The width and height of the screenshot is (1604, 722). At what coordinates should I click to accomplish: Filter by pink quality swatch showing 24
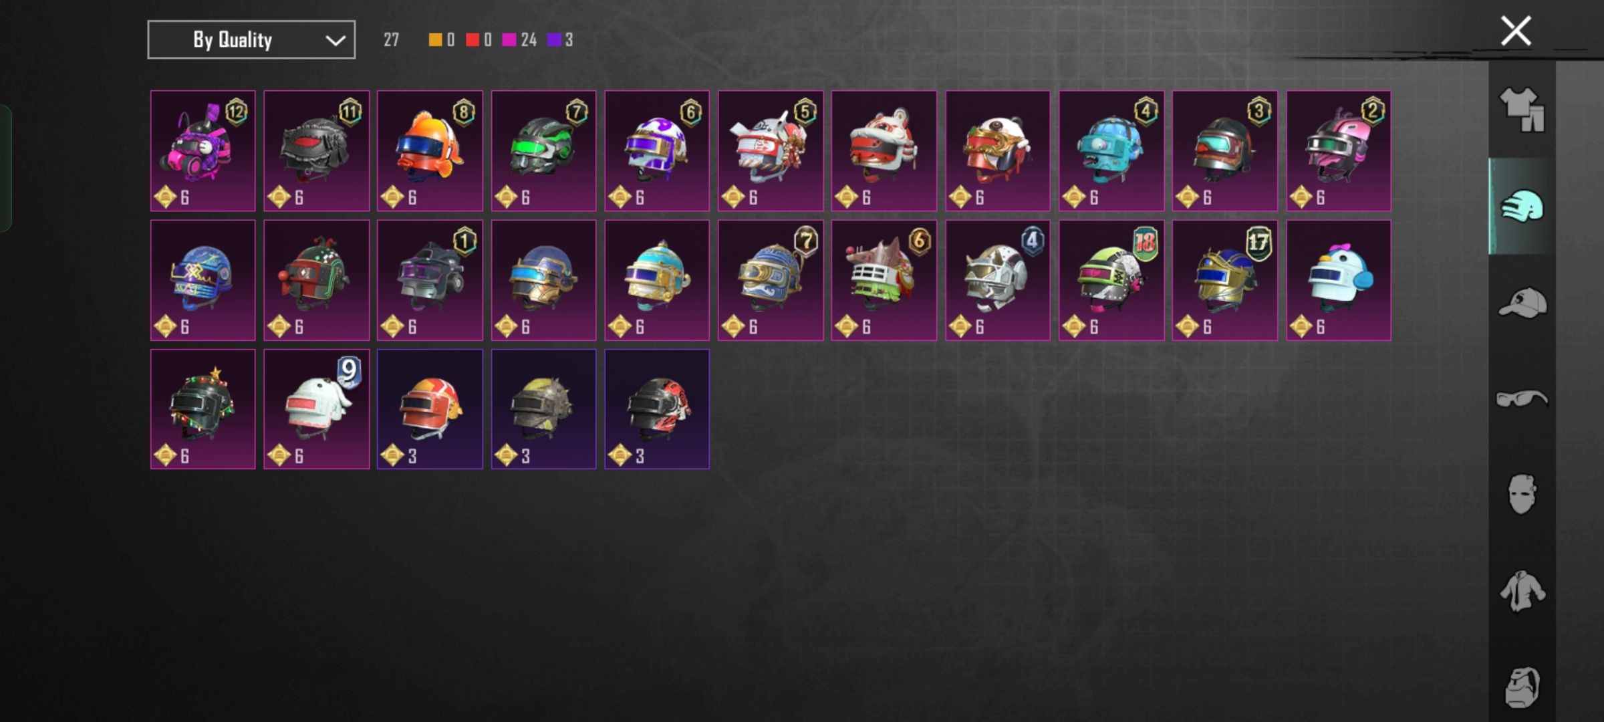tap(519, 40)
